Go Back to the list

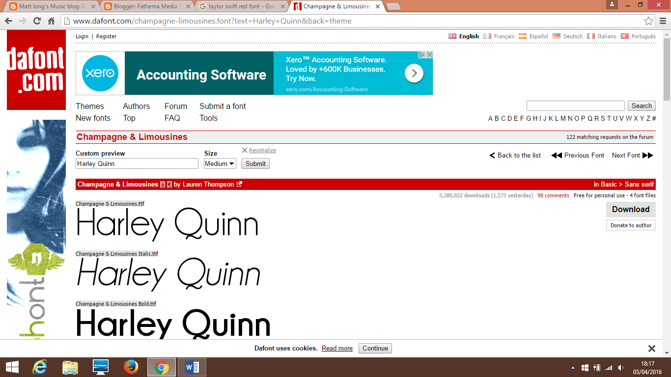[x=515, y=155]
